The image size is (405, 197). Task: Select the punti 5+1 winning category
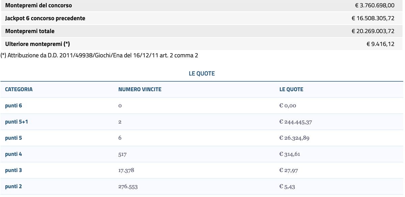click(x=16, y=122)
